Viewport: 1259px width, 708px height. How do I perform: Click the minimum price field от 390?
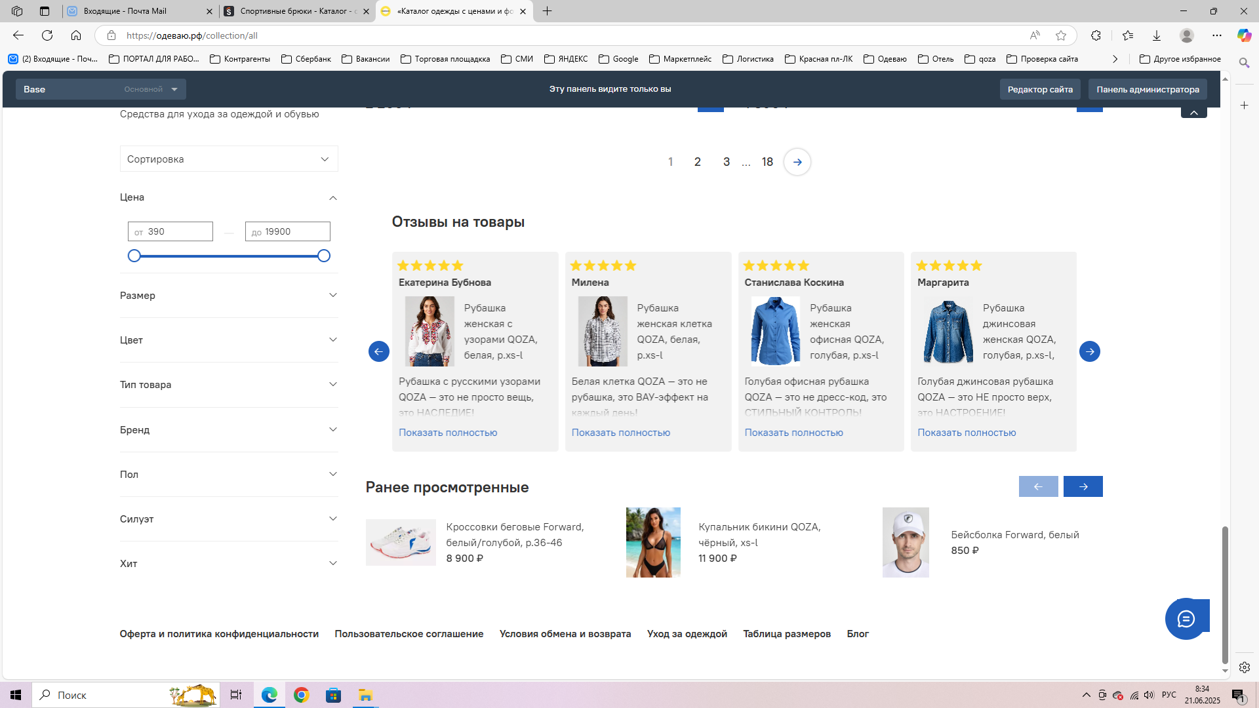(170, 231)
